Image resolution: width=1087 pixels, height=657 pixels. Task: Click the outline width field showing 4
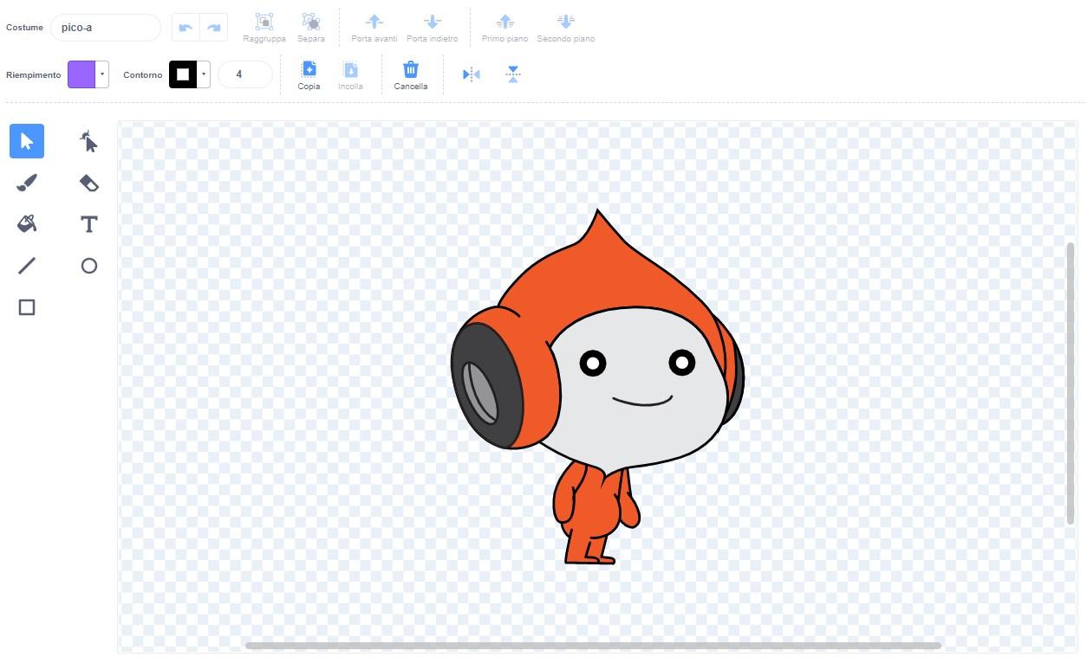coord(244,74)
